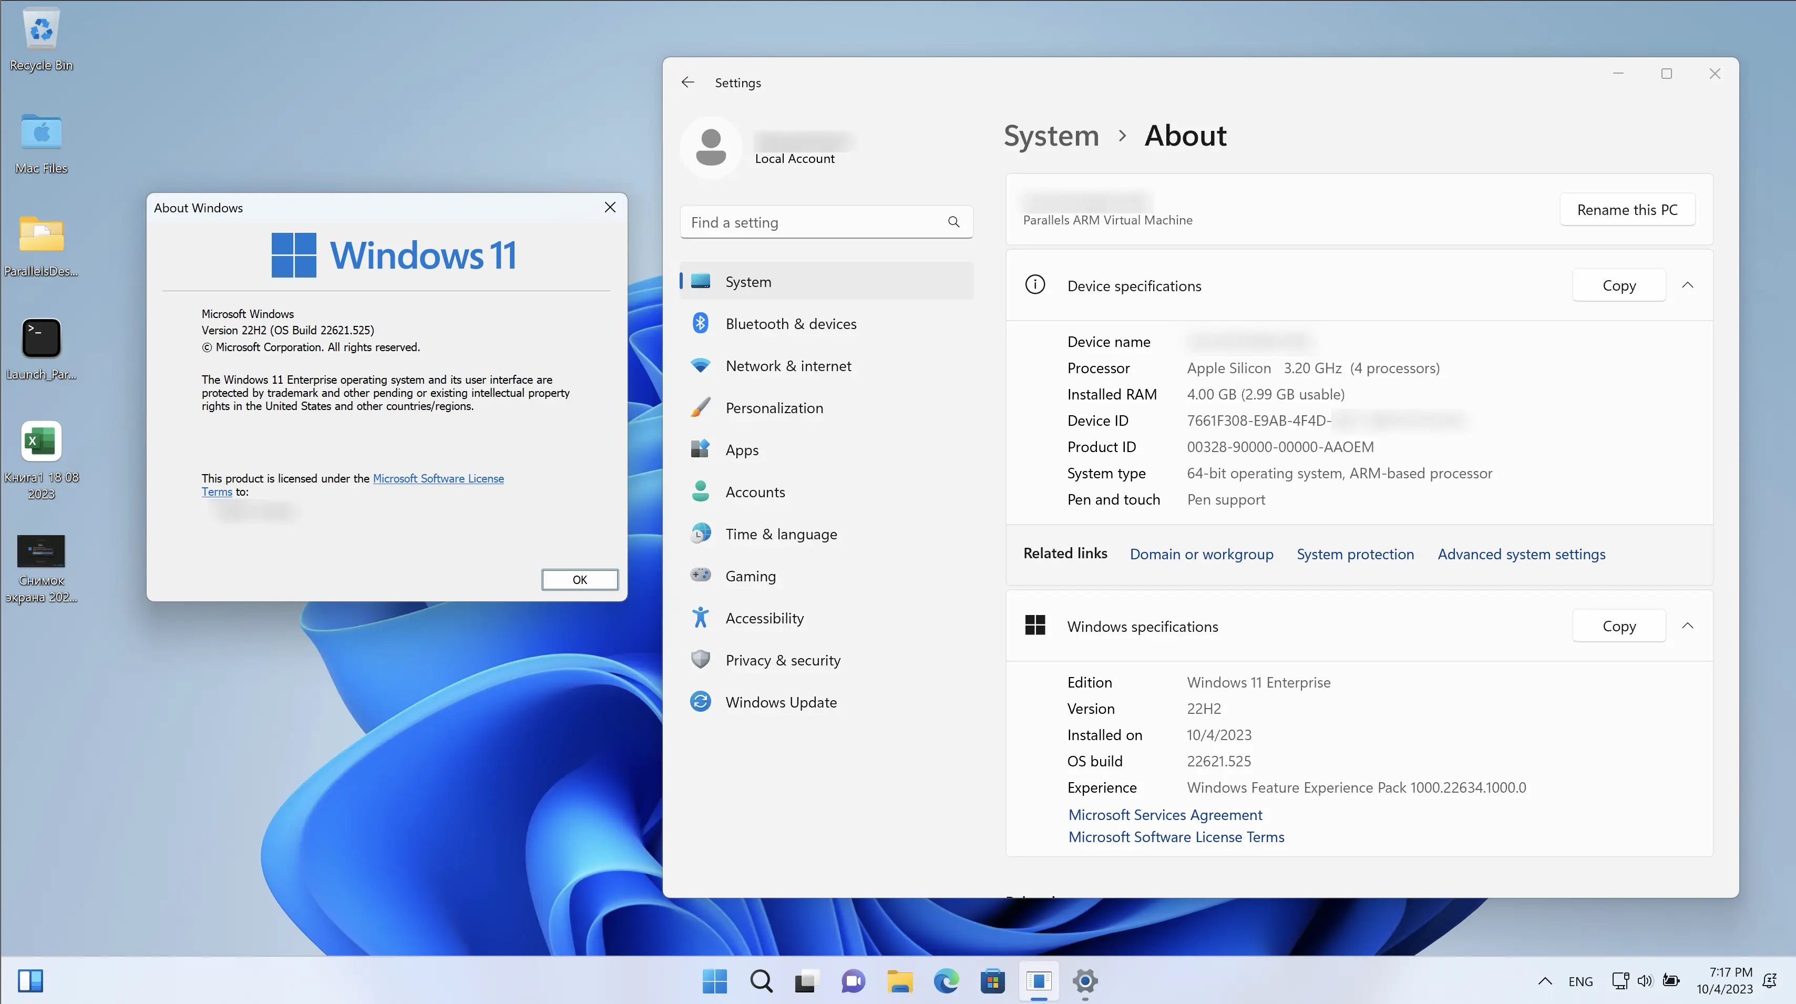
Task: Open the Microsoft Store taskbar icon
Action: pyautogui.click(x=992, y=982)
